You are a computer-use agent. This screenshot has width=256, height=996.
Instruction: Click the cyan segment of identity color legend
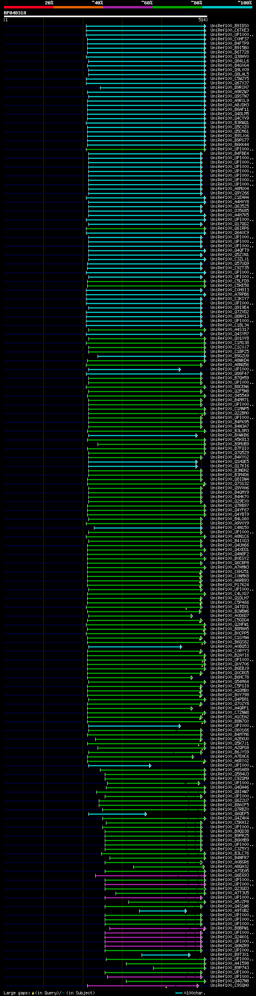click(x=227, y=7)
